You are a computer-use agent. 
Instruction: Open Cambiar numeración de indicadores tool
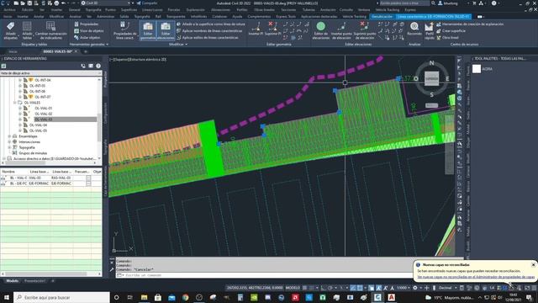[x=50, y=30]
